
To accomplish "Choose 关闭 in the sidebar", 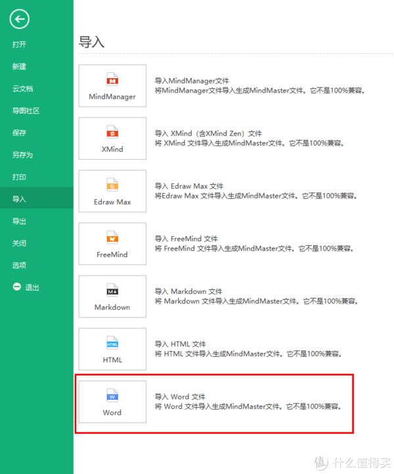I will (x=19, y=243).
